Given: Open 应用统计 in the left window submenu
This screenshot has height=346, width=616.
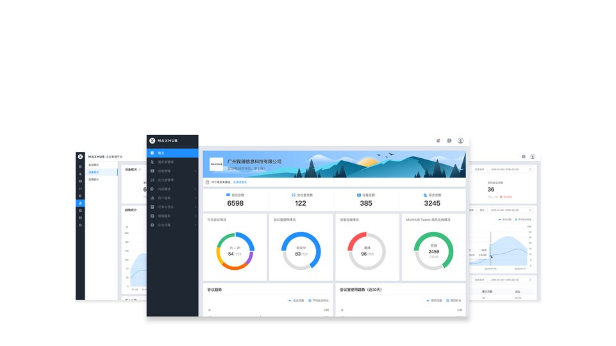Looking at the screenshot, I should (x=94, y=179).
